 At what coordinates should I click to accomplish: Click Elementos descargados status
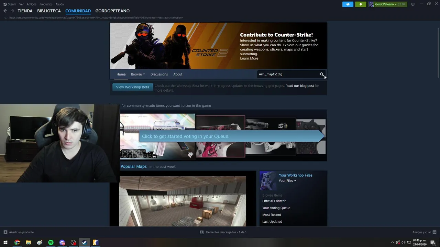pos(226,232)
